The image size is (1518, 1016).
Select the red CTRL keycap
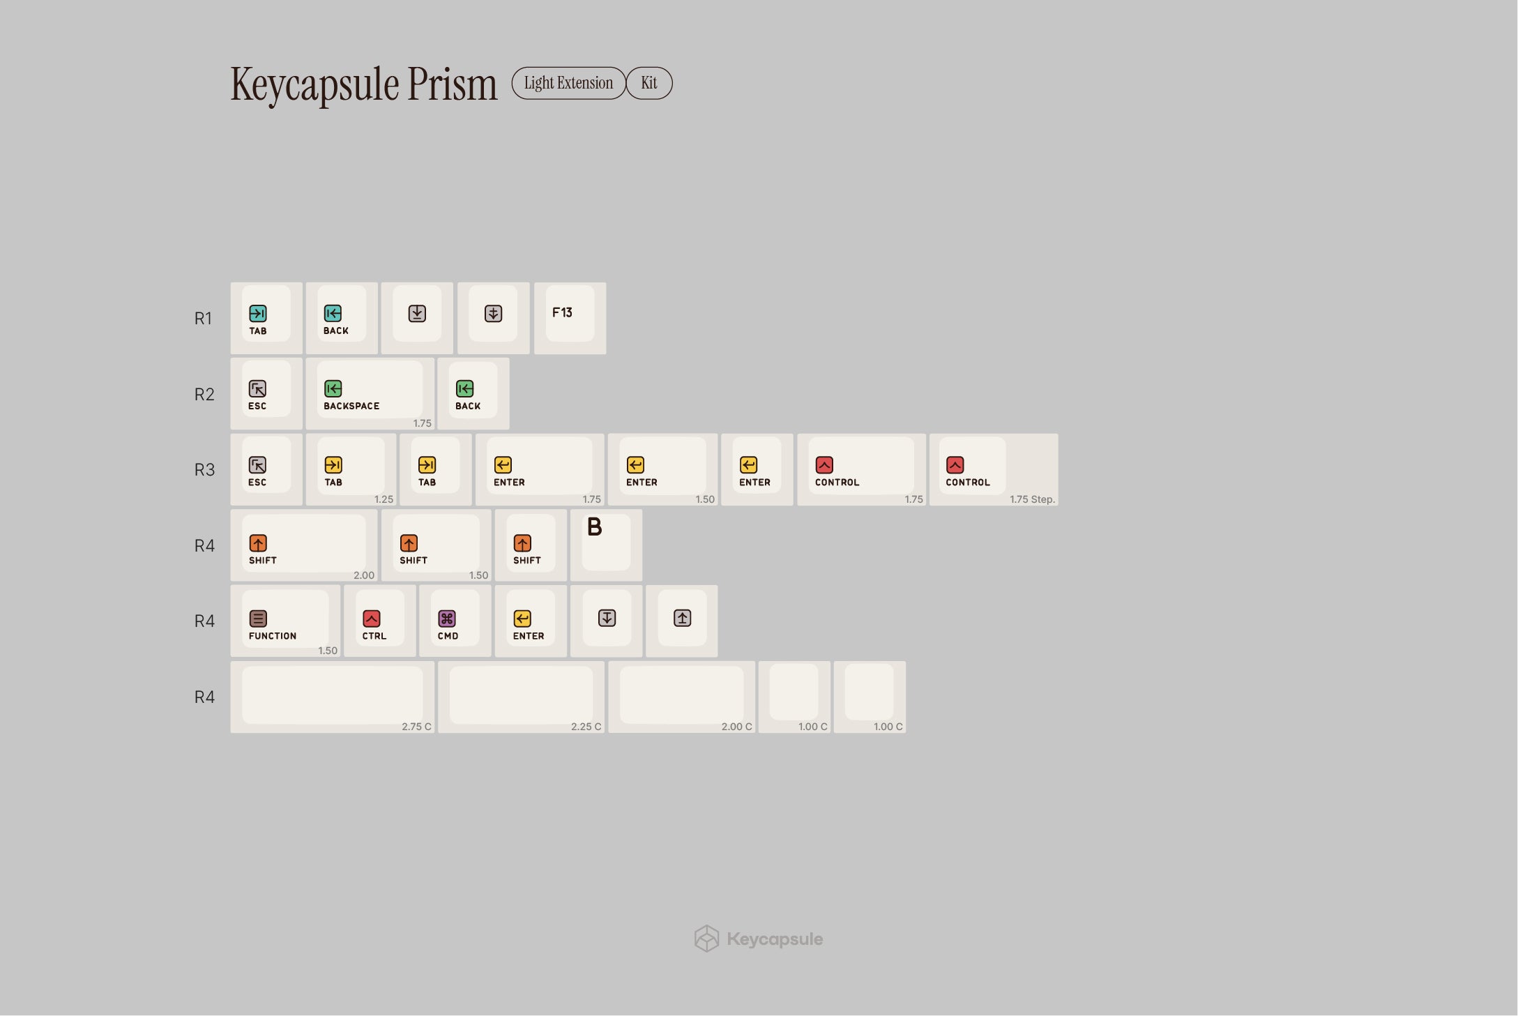pyautogui.click(x=380, y=621)
